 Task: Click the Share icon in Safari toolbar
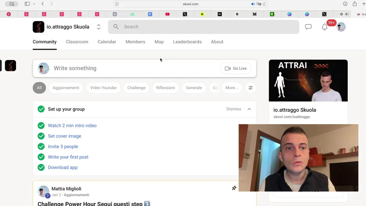[x=355, y=4]
